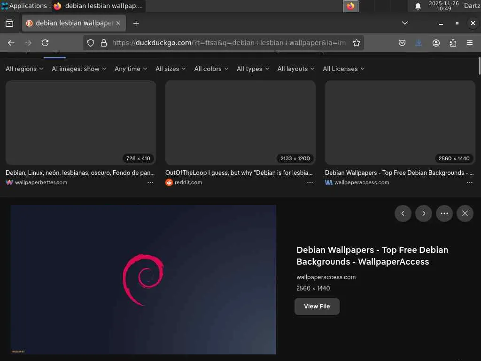Open the notification bell in system panel

tap(418, 6)
